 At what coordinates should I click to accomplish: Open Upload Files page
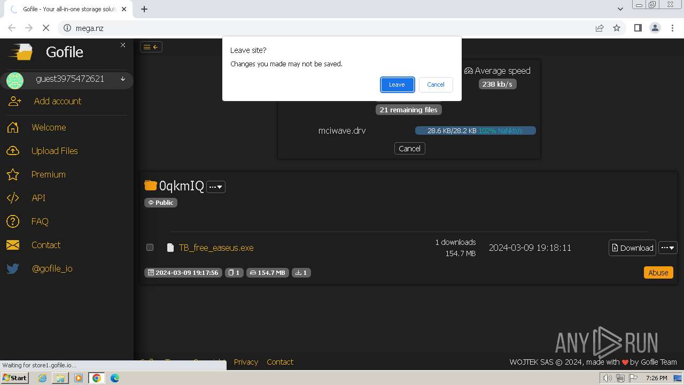(x=55, y=151)
